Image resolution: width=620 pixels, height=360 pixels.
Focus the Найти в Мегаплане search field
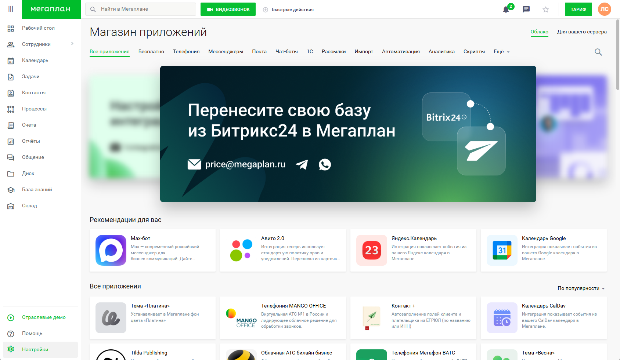(141, 9)
